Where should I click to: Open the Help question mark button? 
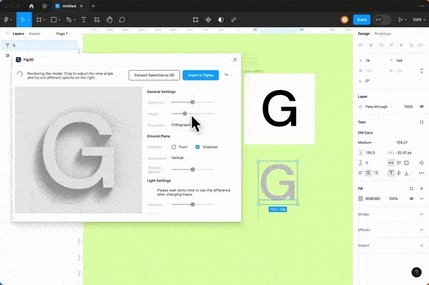(416, 272)
